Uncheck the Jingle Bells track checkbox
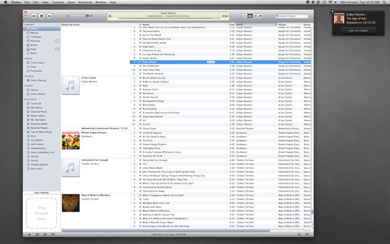This screenshot has height=244, width=390. (140, 47)
